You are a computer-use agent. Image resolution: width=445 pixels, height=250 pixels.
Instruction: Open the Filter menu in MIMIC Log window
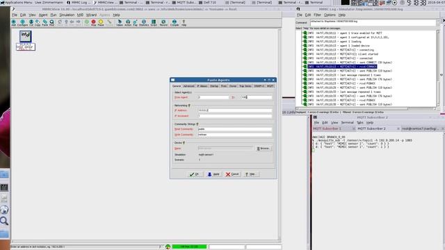point(317,15)
